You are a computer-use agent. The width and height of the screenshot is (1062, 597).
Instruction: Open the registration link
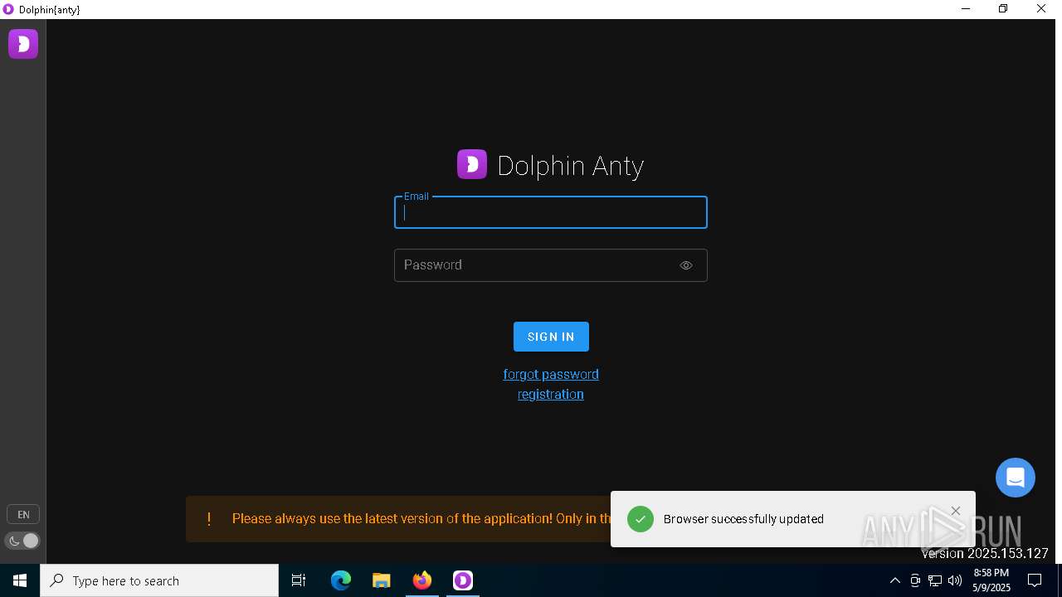[x=551, y=394]
